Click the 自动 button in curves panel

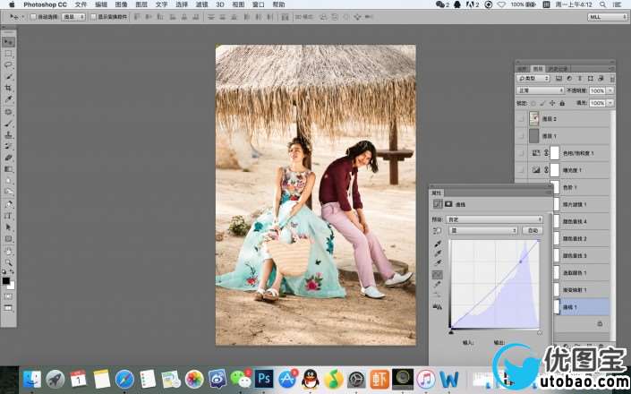(x=533, y=230)
